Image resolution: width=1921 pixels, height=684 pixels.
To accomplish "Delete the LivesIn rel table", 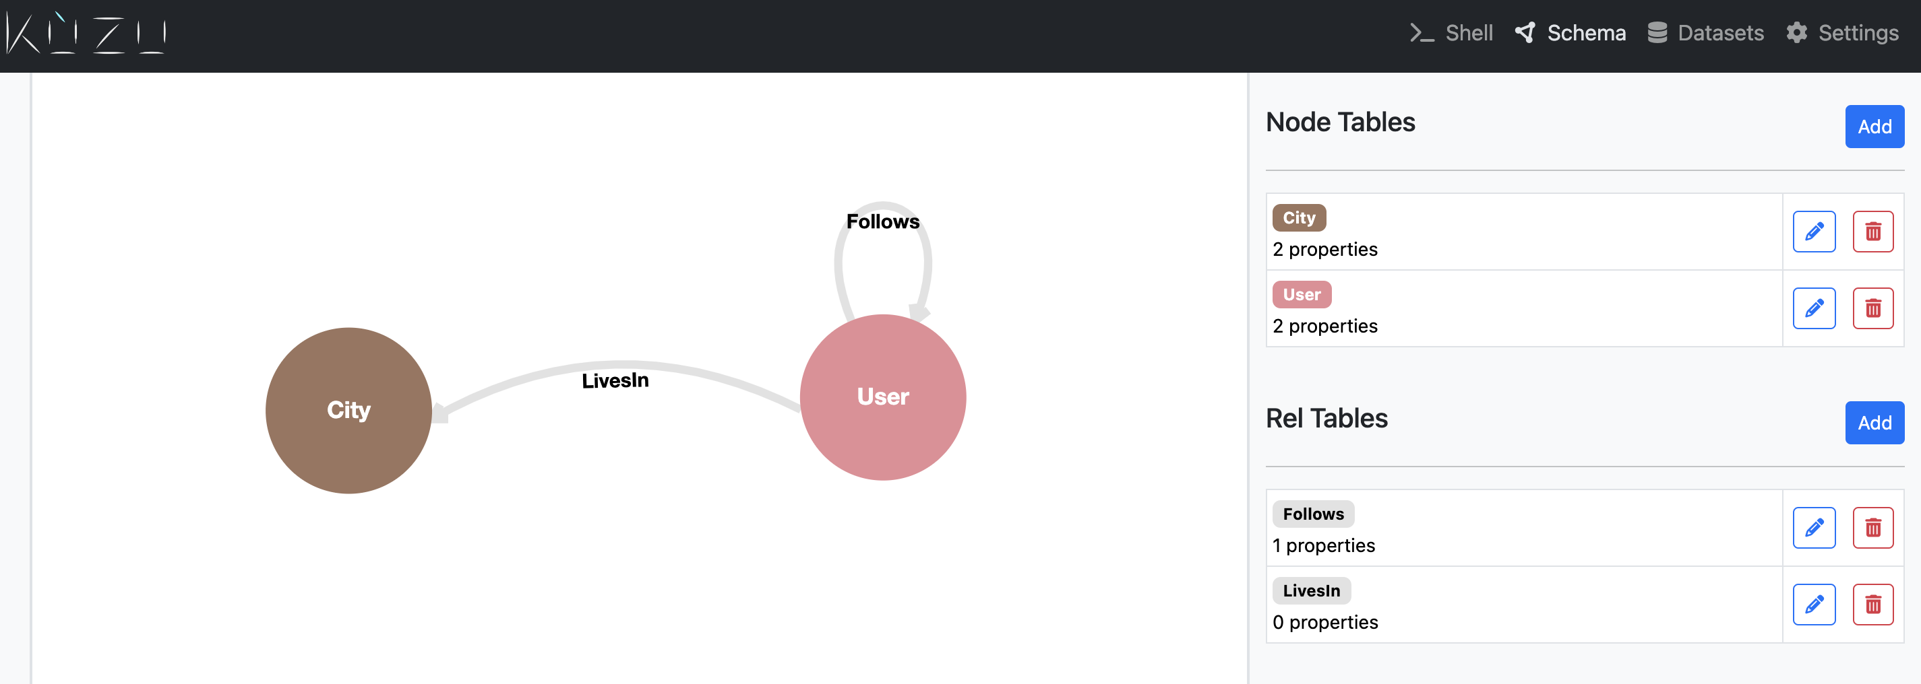I will [x=1872, y=605].
